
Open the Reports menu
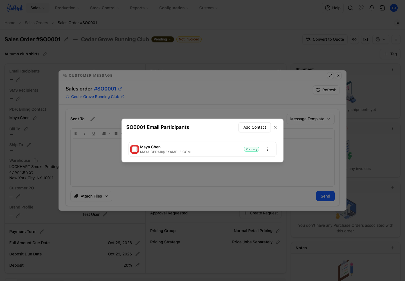tap(139, 8)
